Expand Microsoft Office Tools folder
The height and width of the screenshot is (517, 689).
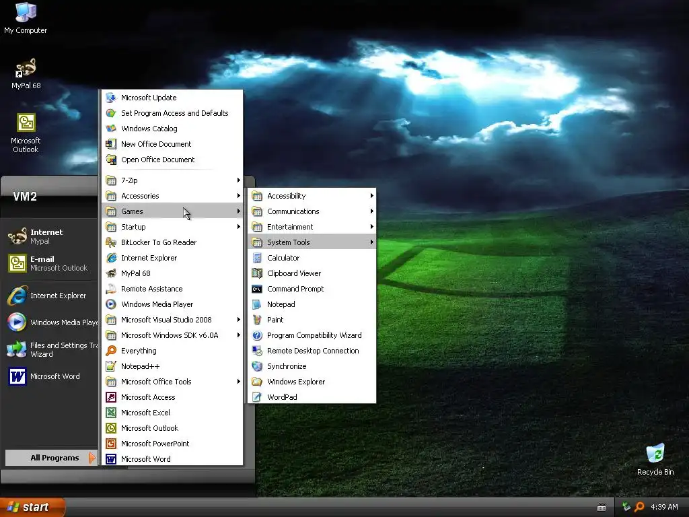click(x=172, y=382)
